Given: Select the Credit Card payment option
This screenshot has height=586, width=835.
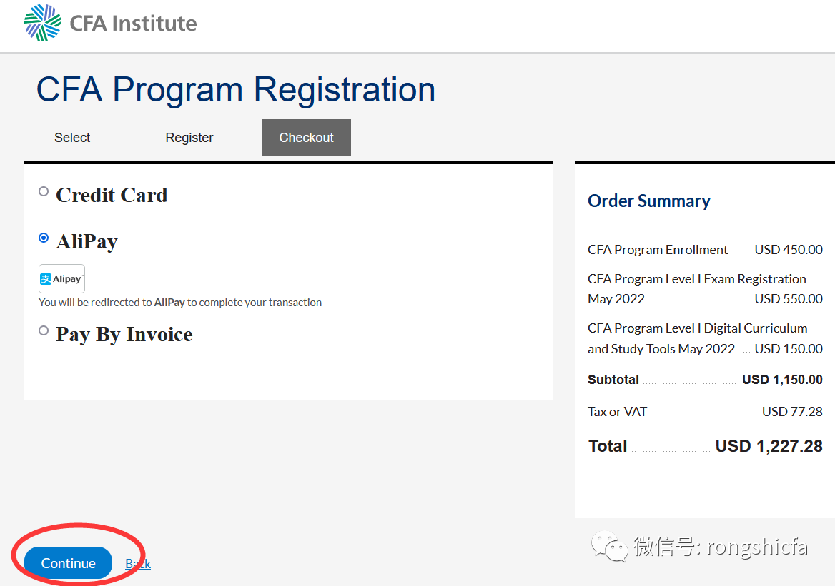Looking at the screenshot, I should click(x=44, y=191).
